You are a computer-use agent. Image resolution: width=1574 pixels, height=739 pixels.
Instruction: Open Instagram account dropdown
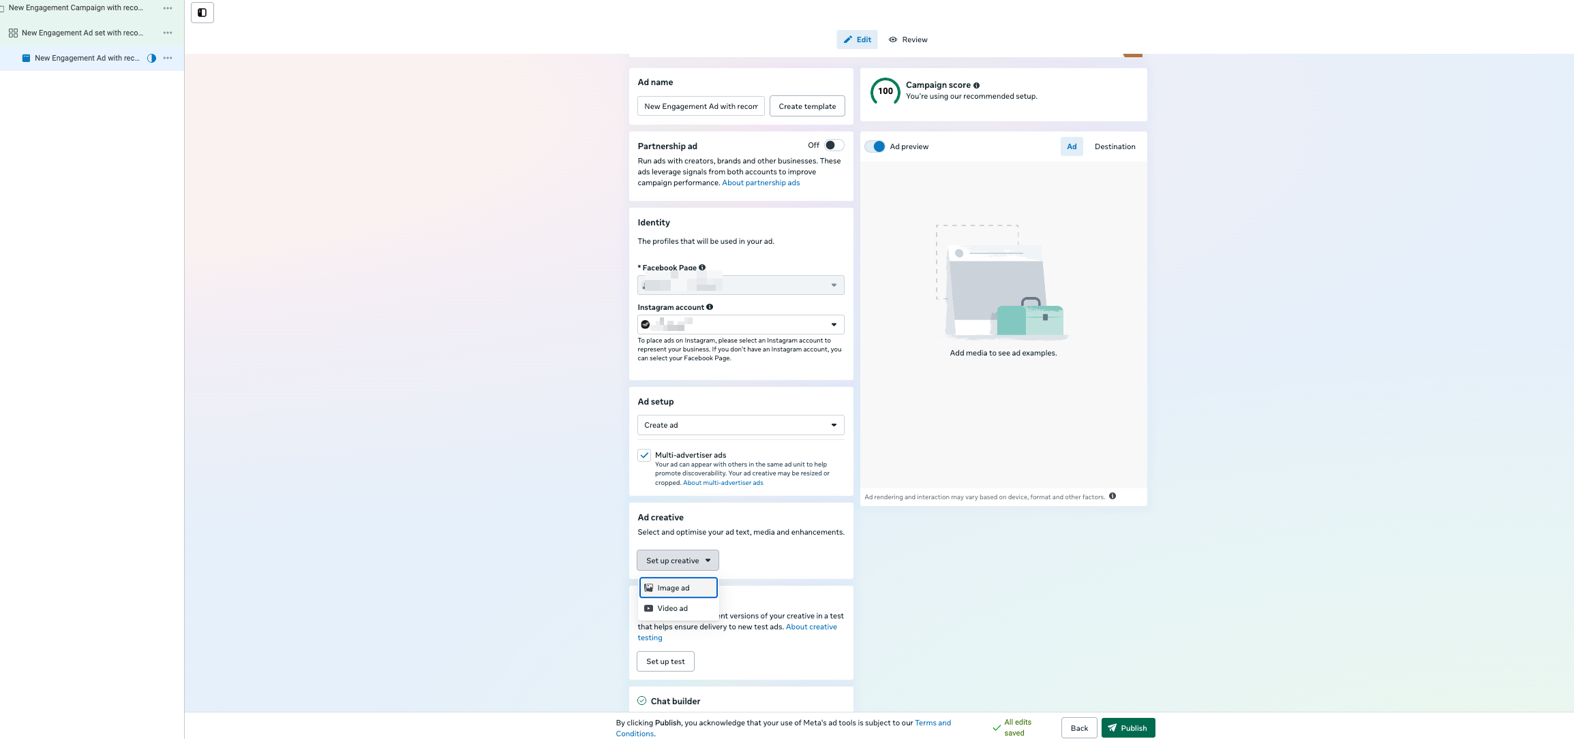tap(740, 324)
